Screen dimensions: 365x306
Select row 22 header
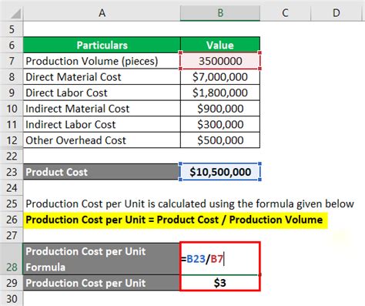[12, 156]
